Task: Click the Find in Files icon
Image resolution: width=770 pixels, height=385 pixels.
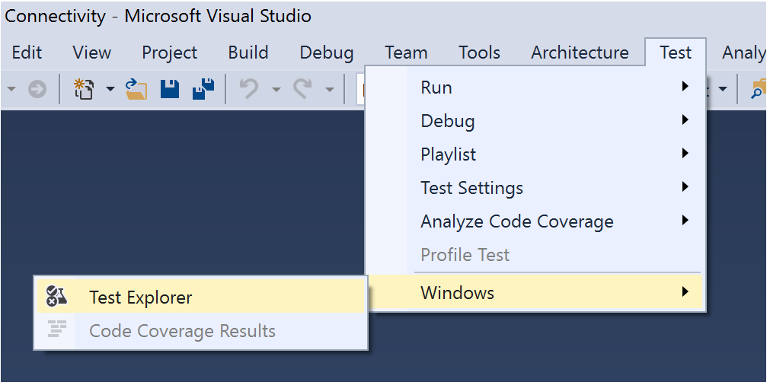Action: 759,89
